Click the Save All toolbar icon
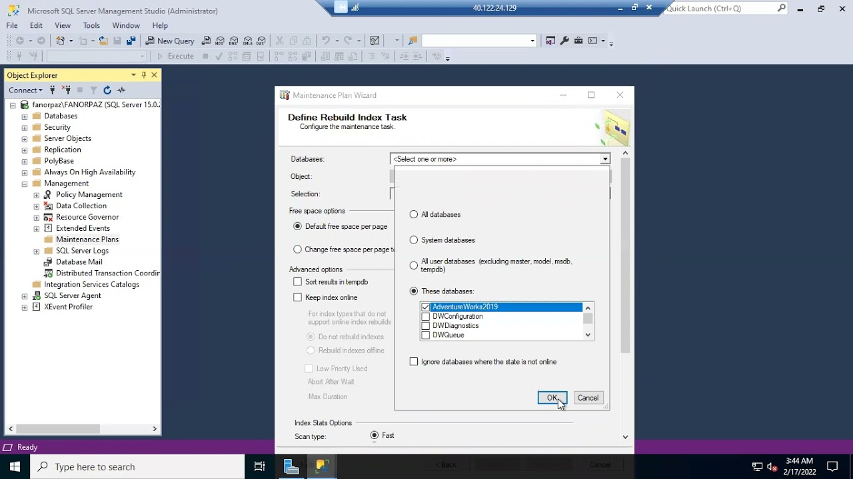This screenshot has width=853, height=479. (131, 41)
